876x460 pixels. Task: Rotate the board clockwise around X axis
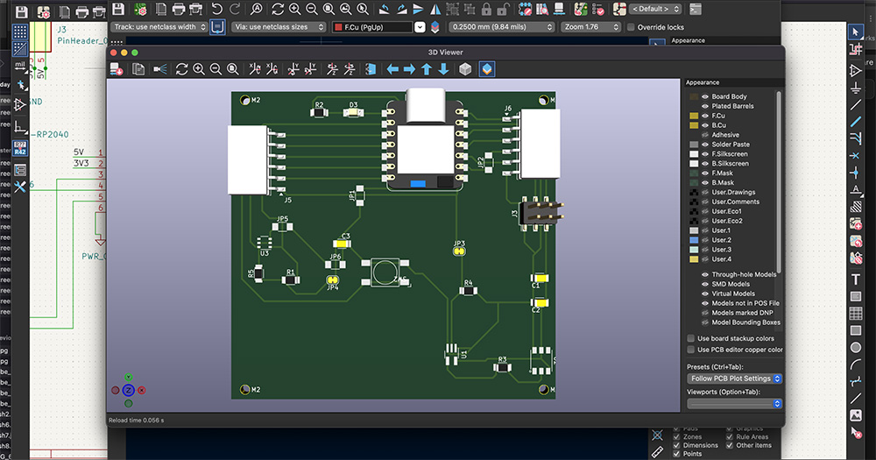tap(255, 68)
